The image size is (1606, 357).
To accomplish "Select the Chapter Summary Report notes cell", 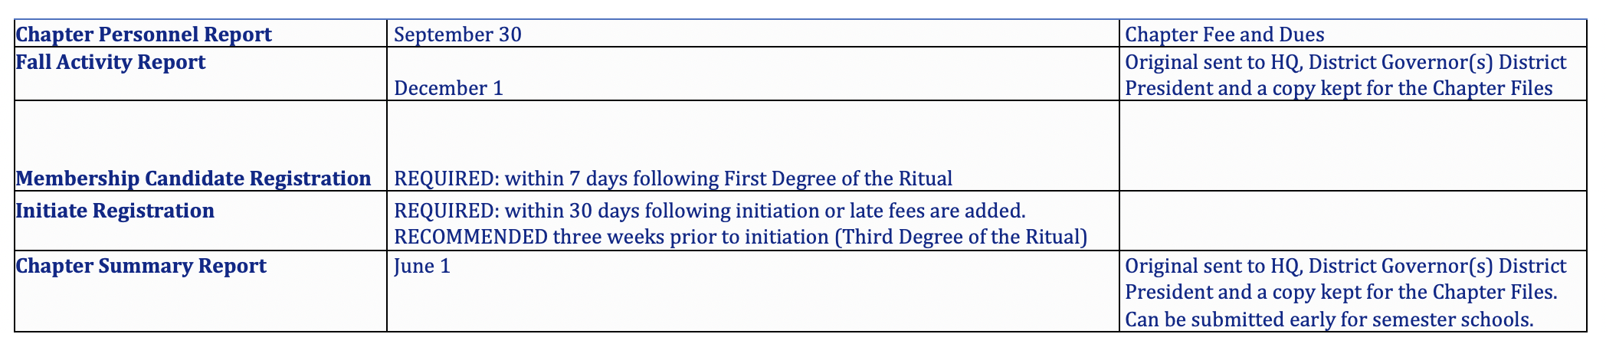I will pyautogui.click(x=1353, y=291).
